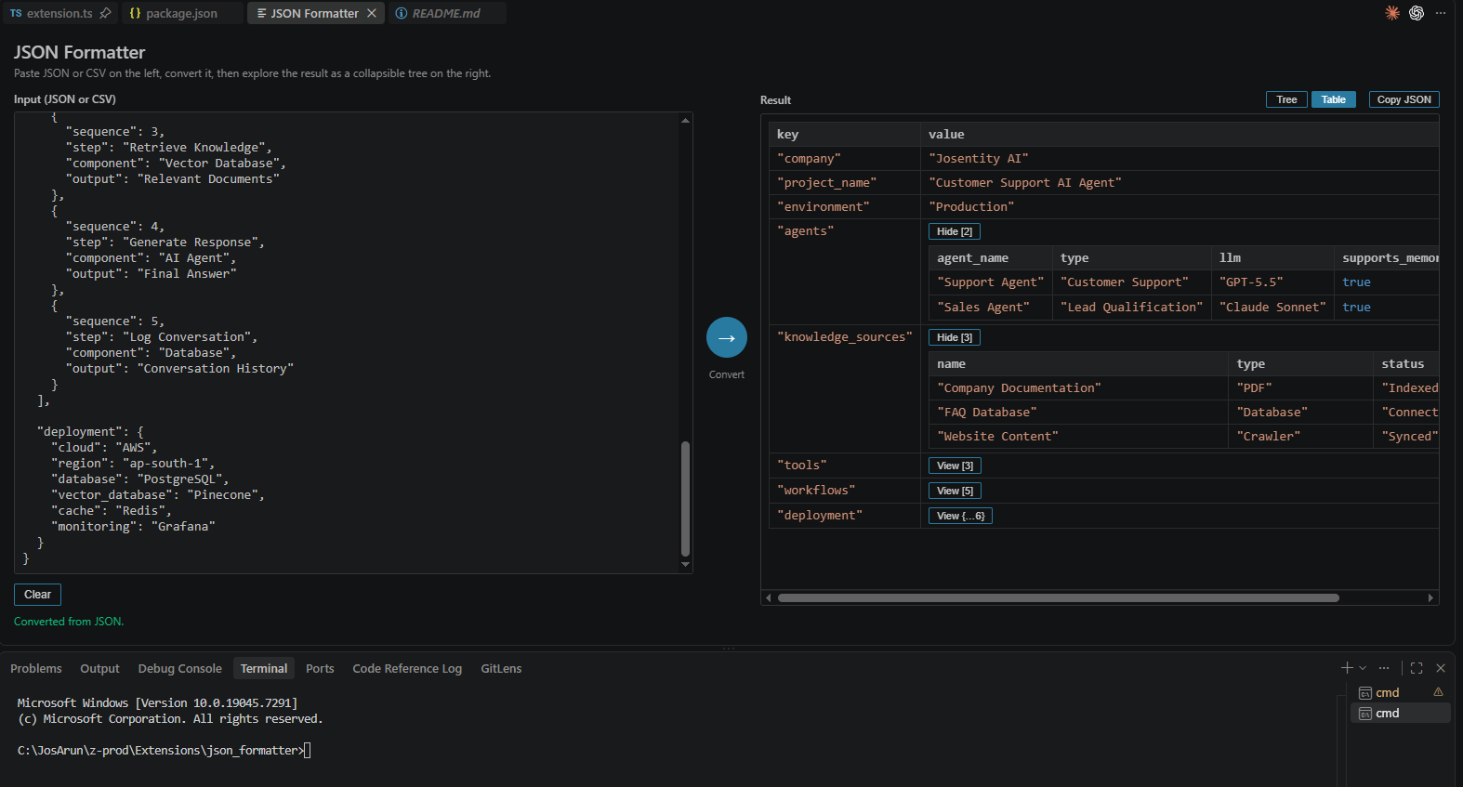Screen dimensions: 1463x787
Task: Maximize the terminal panel size
Action: point(1417,668)
